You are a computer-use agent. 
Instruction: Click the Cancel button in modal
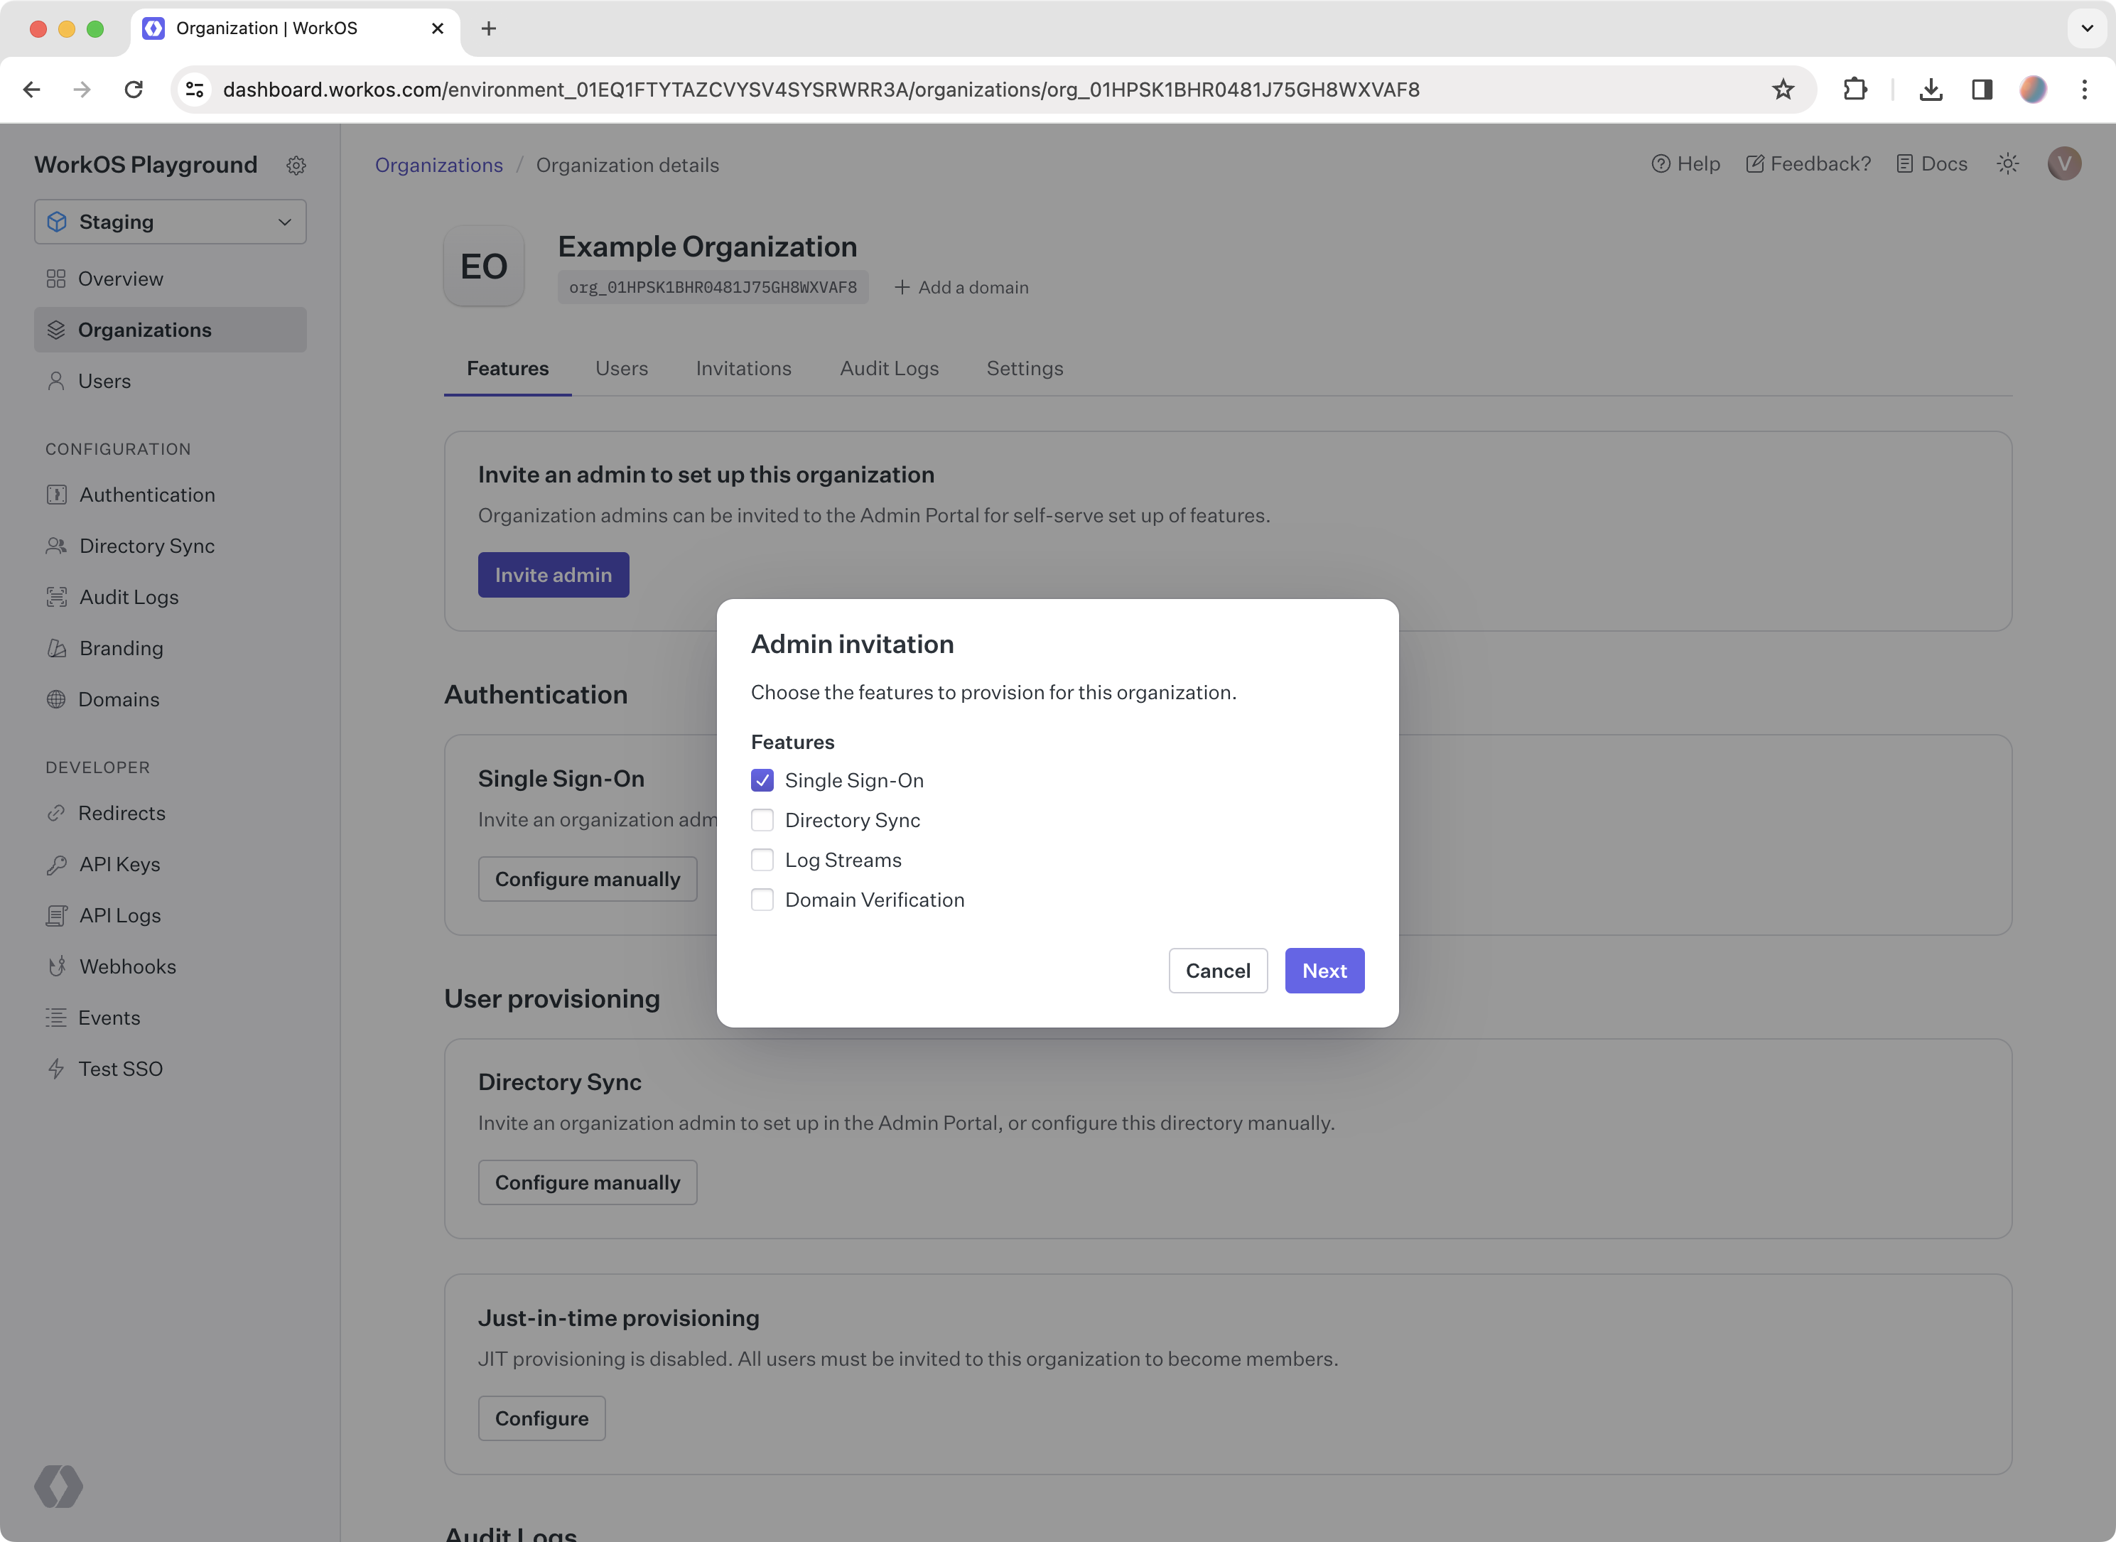[1217, 969]
